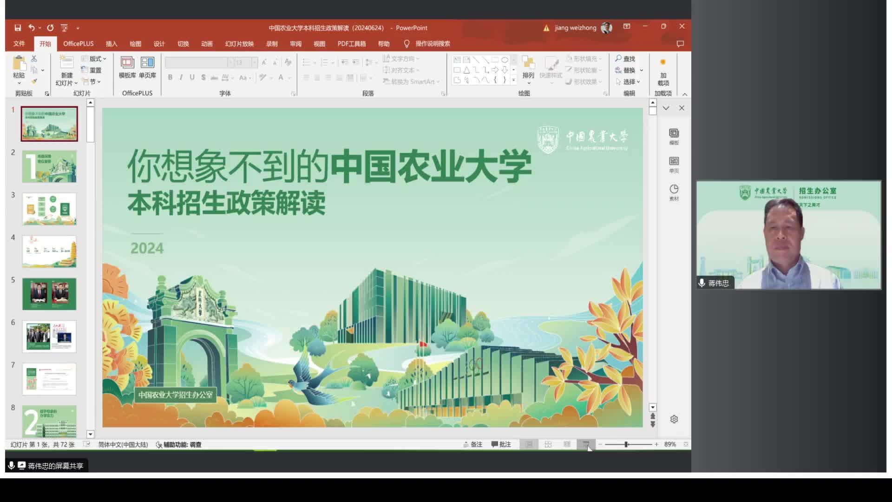Click the Add-ins (加载项) icon
Image resolution: width=892 pixels, height=502 pixels.
[x=663, y=62]
